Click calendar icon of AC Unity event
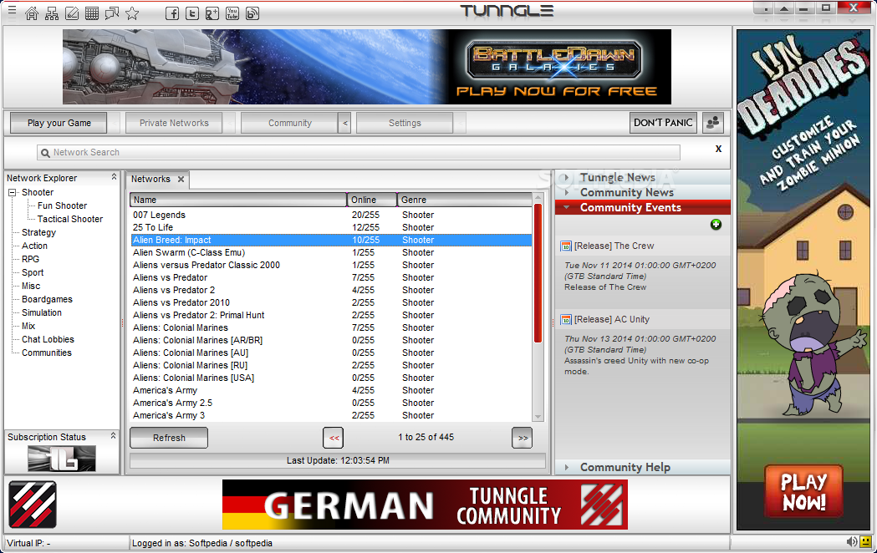Screen dimensions: 877x553 [x=566, y=320]
